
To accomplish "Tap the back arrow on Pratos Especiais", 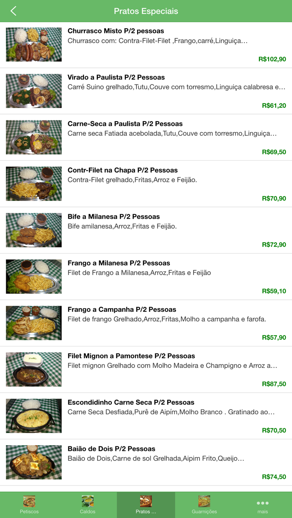I will tap(13, 11).
